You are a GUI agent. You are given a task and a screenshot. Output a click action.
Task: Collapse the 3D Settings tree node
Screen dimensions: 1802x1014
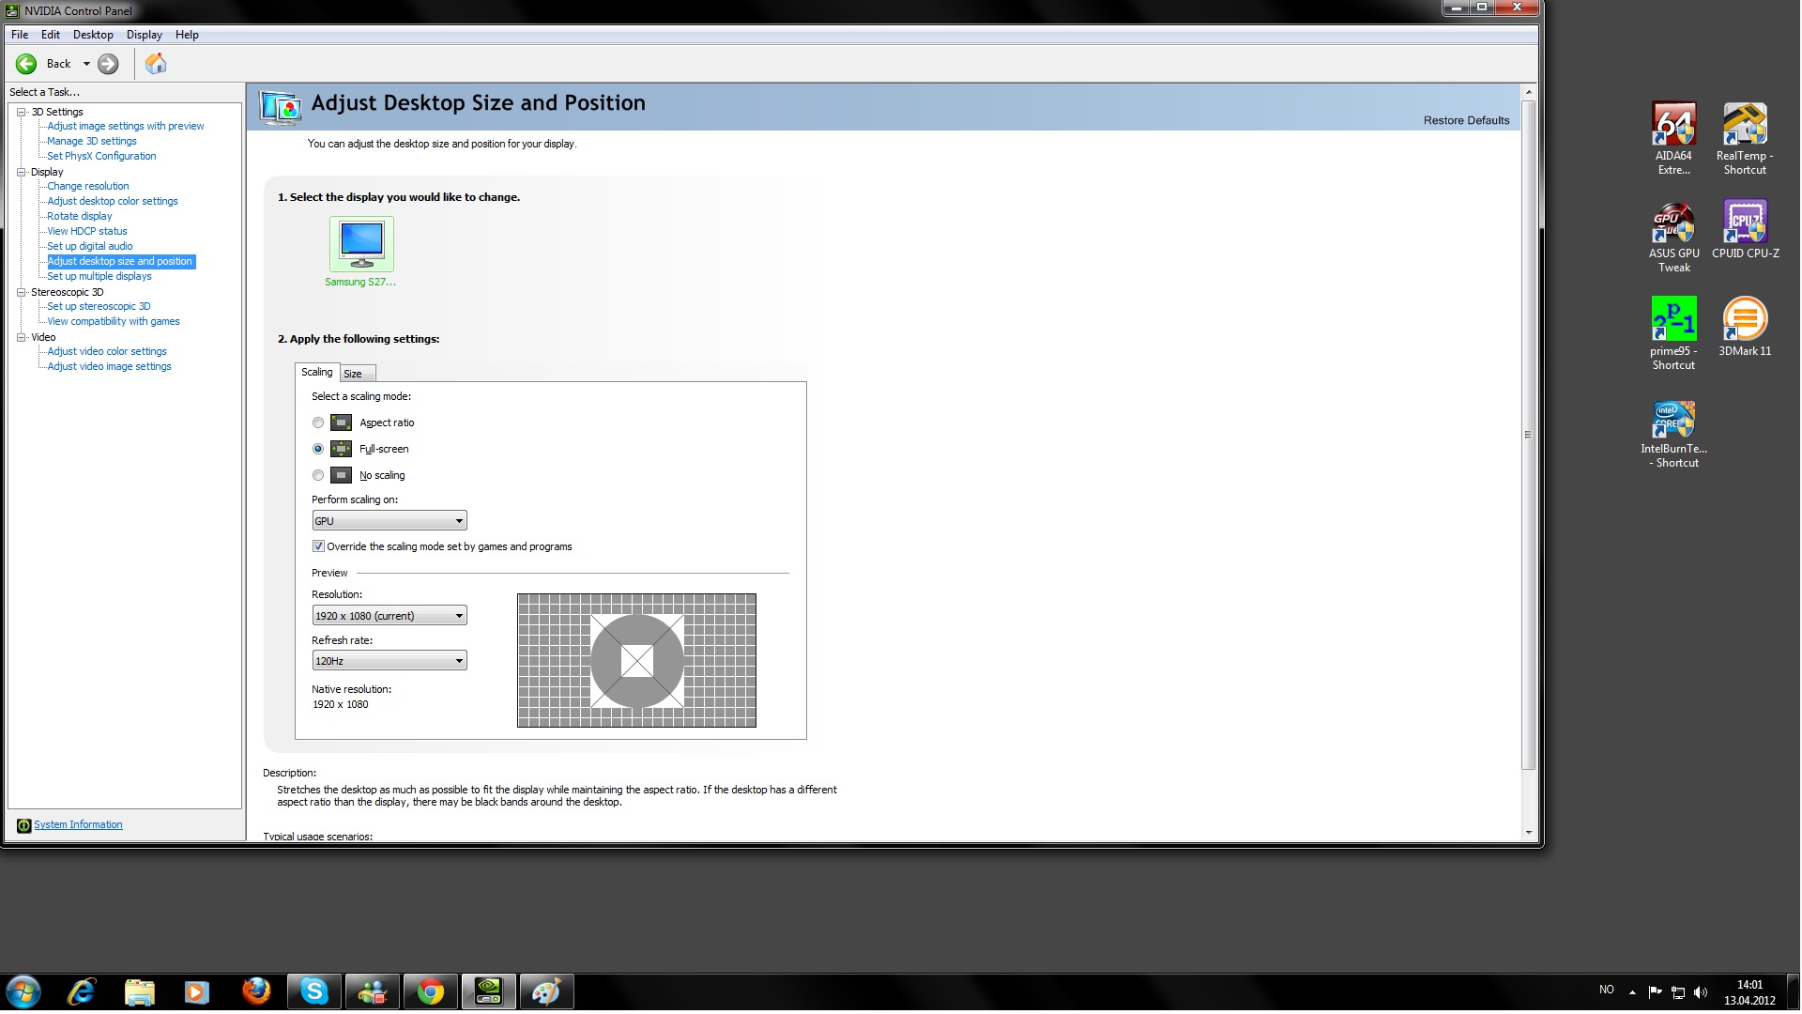pyautogui.click(x=21, y=112)
